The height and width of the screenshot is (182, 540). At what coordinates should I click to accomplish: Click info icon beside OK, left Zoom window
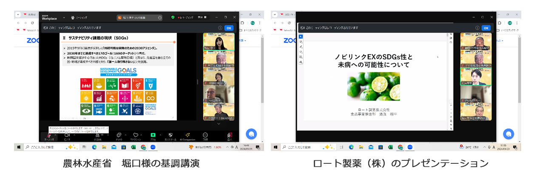pyautogui.click(x=220, y=28)
